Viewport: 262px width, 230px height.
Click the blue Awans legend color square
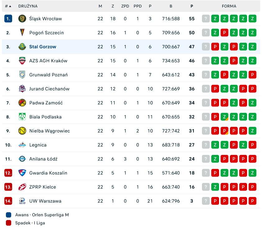tap(9, 215)
